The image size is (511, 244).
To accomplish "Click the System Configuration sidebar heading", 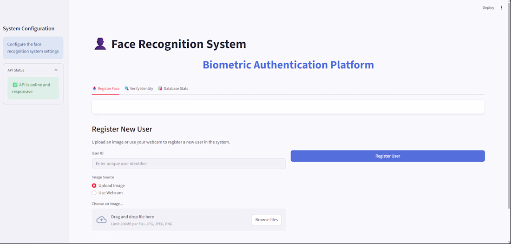I will 29,29.
